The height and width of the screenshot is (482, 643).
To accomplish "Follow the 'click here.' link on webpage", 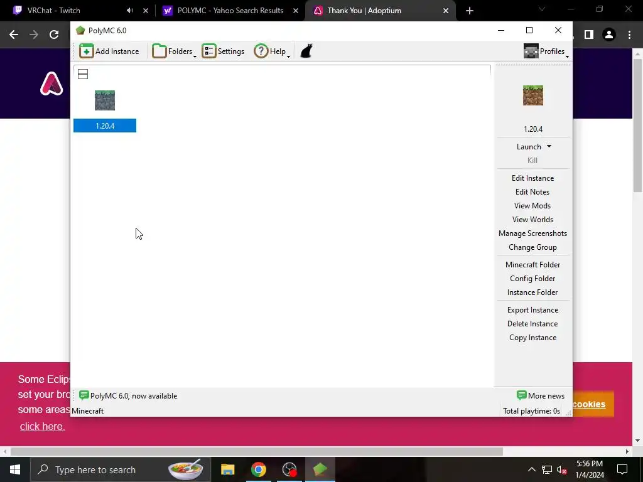I will 42,426.
